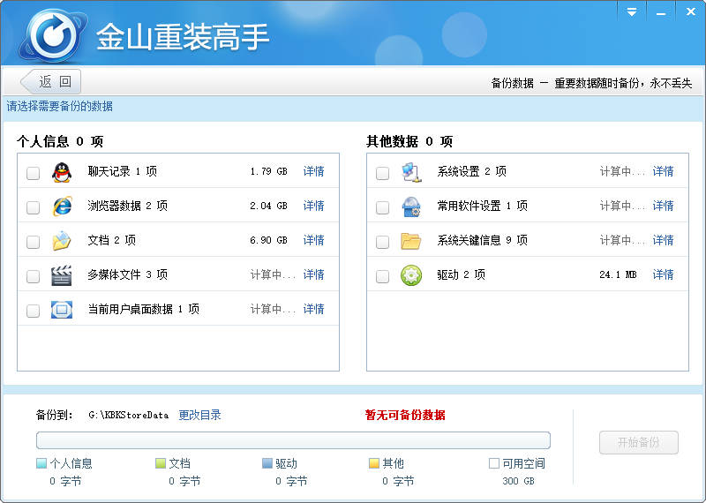Click the 24.1 MB size value
Screen dimensions: 706x503
coord(619,274)
